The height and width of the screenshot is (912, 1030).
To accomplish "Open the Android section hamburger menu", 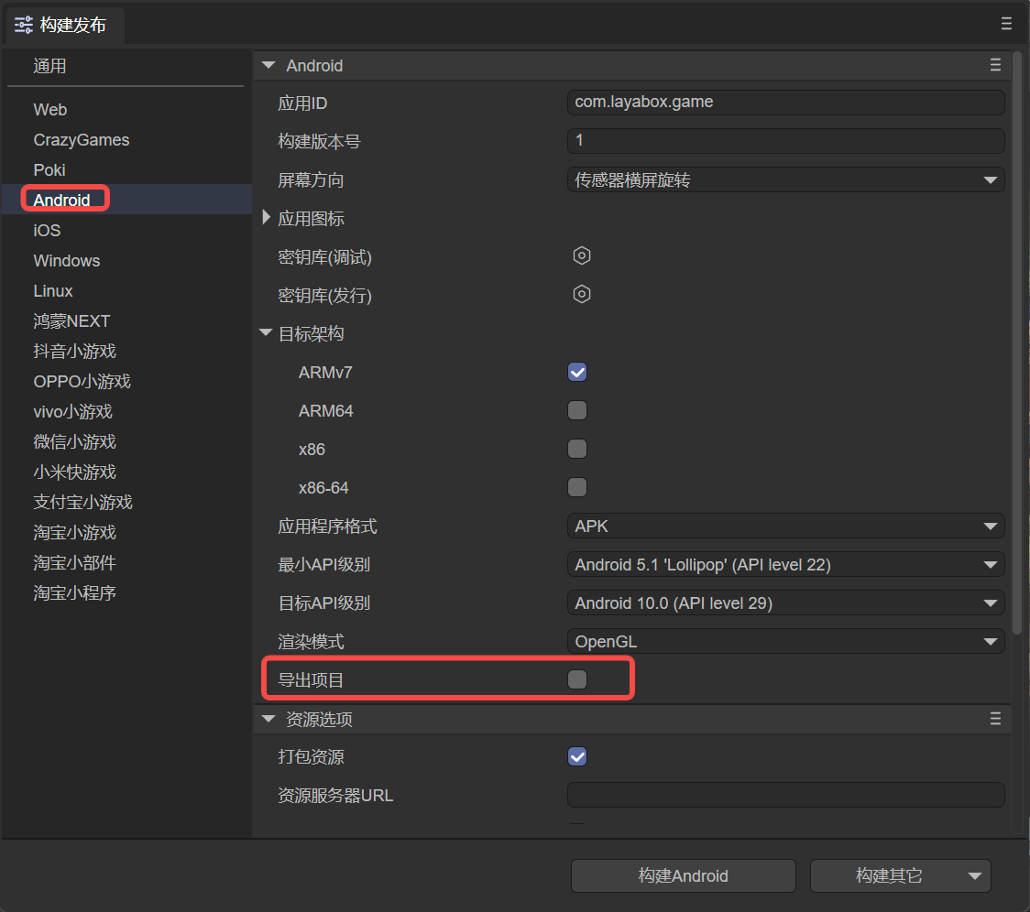I will (995, 65).
